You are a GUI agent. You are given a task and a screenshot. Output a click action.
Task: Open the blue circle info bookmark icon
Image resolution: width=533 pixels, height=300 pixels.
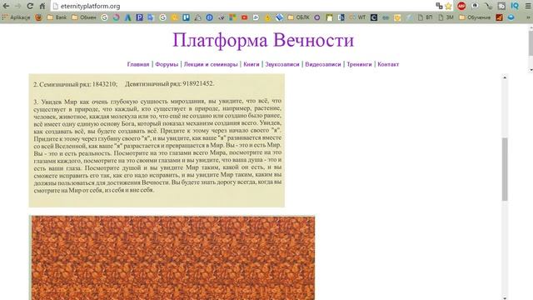pyautogui.click(x=209, y=17)
